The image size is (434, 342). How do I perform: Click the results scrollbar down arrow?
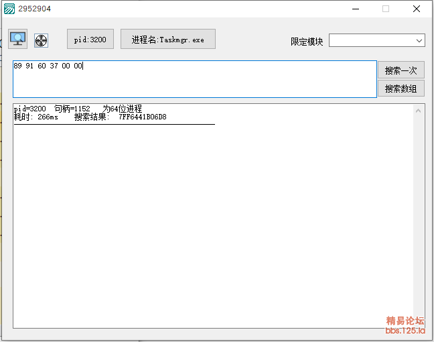[419, 322]
